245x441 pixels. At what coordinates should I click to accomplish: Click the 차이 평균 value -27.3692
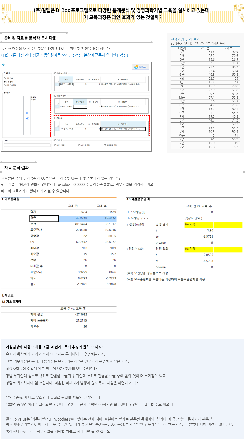click(81, 314)
